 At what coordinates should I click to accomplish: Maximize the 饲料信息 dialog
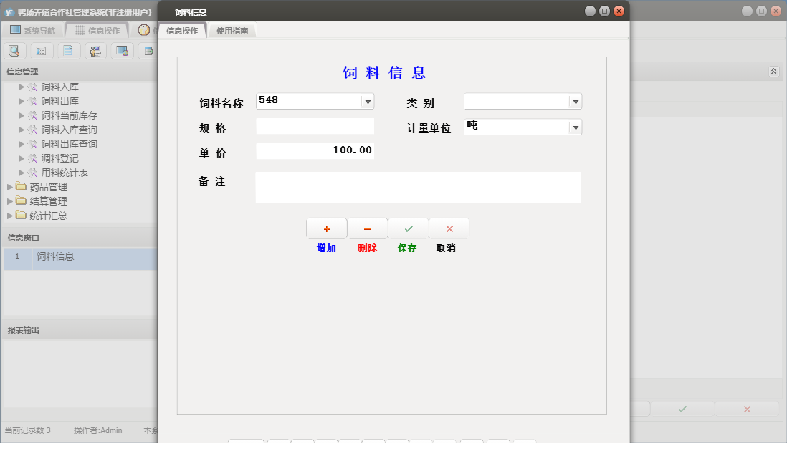(x=605, y=11)
